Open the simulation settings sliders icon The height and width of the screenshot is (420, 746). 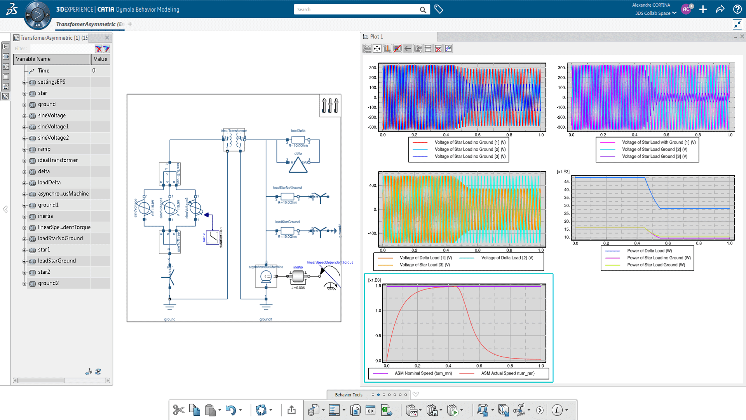point(330,105)
